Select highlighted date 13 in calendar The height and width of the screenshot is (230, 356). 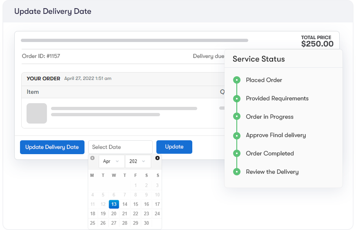tap(114, 204)
